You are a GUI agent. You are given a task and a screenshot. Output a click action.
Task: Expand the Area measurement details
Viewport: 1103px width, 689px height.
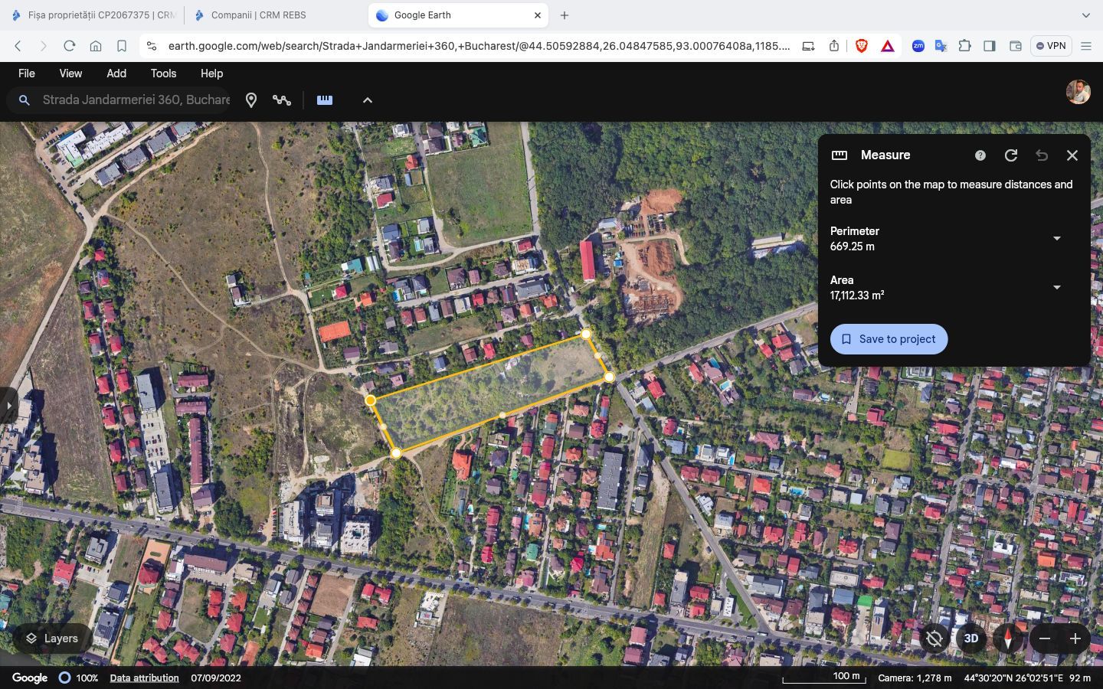[x=1056, y=287]
